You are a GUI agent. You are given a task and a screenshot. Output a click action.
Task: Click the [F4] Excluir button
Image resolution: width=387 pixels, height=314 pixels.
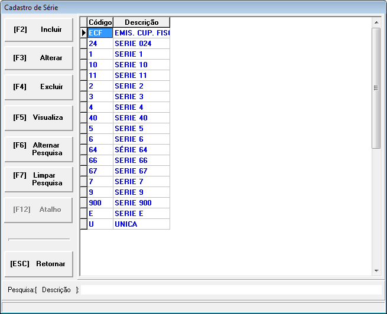(x=39, y=87)
